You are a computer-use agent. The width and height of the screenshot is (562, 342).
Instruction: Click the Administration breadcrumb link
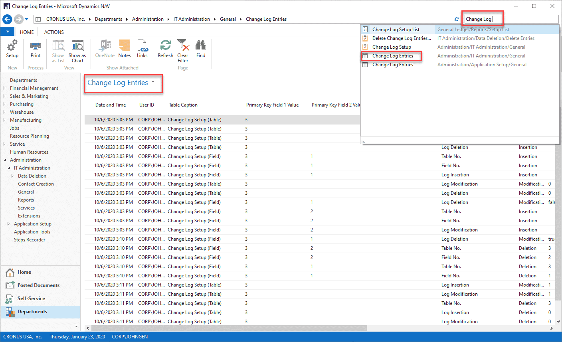[148, 19]
